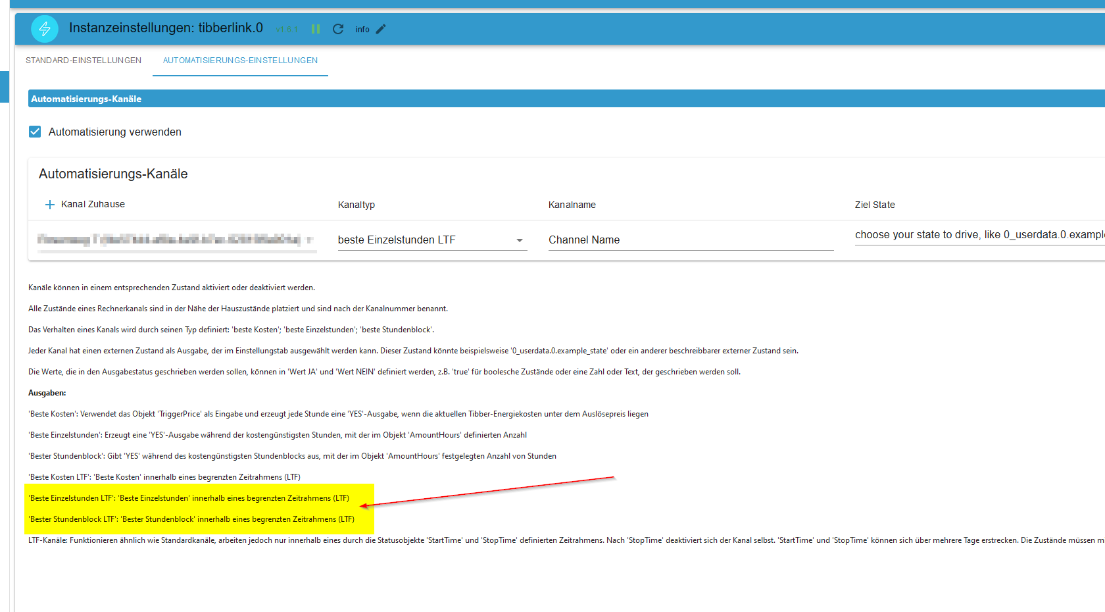The width and height of the screenshot is (1105, 612).
Task: Click the blue Automatisierungs-Kanäle section header
Action: click(566, 99)
